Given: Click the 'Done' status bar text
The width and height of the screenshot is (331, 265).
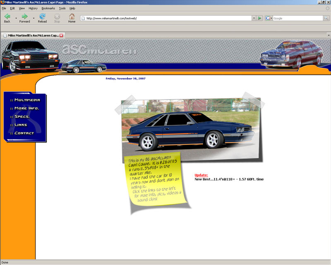Looking at the screenshot, I should [5, 263].
